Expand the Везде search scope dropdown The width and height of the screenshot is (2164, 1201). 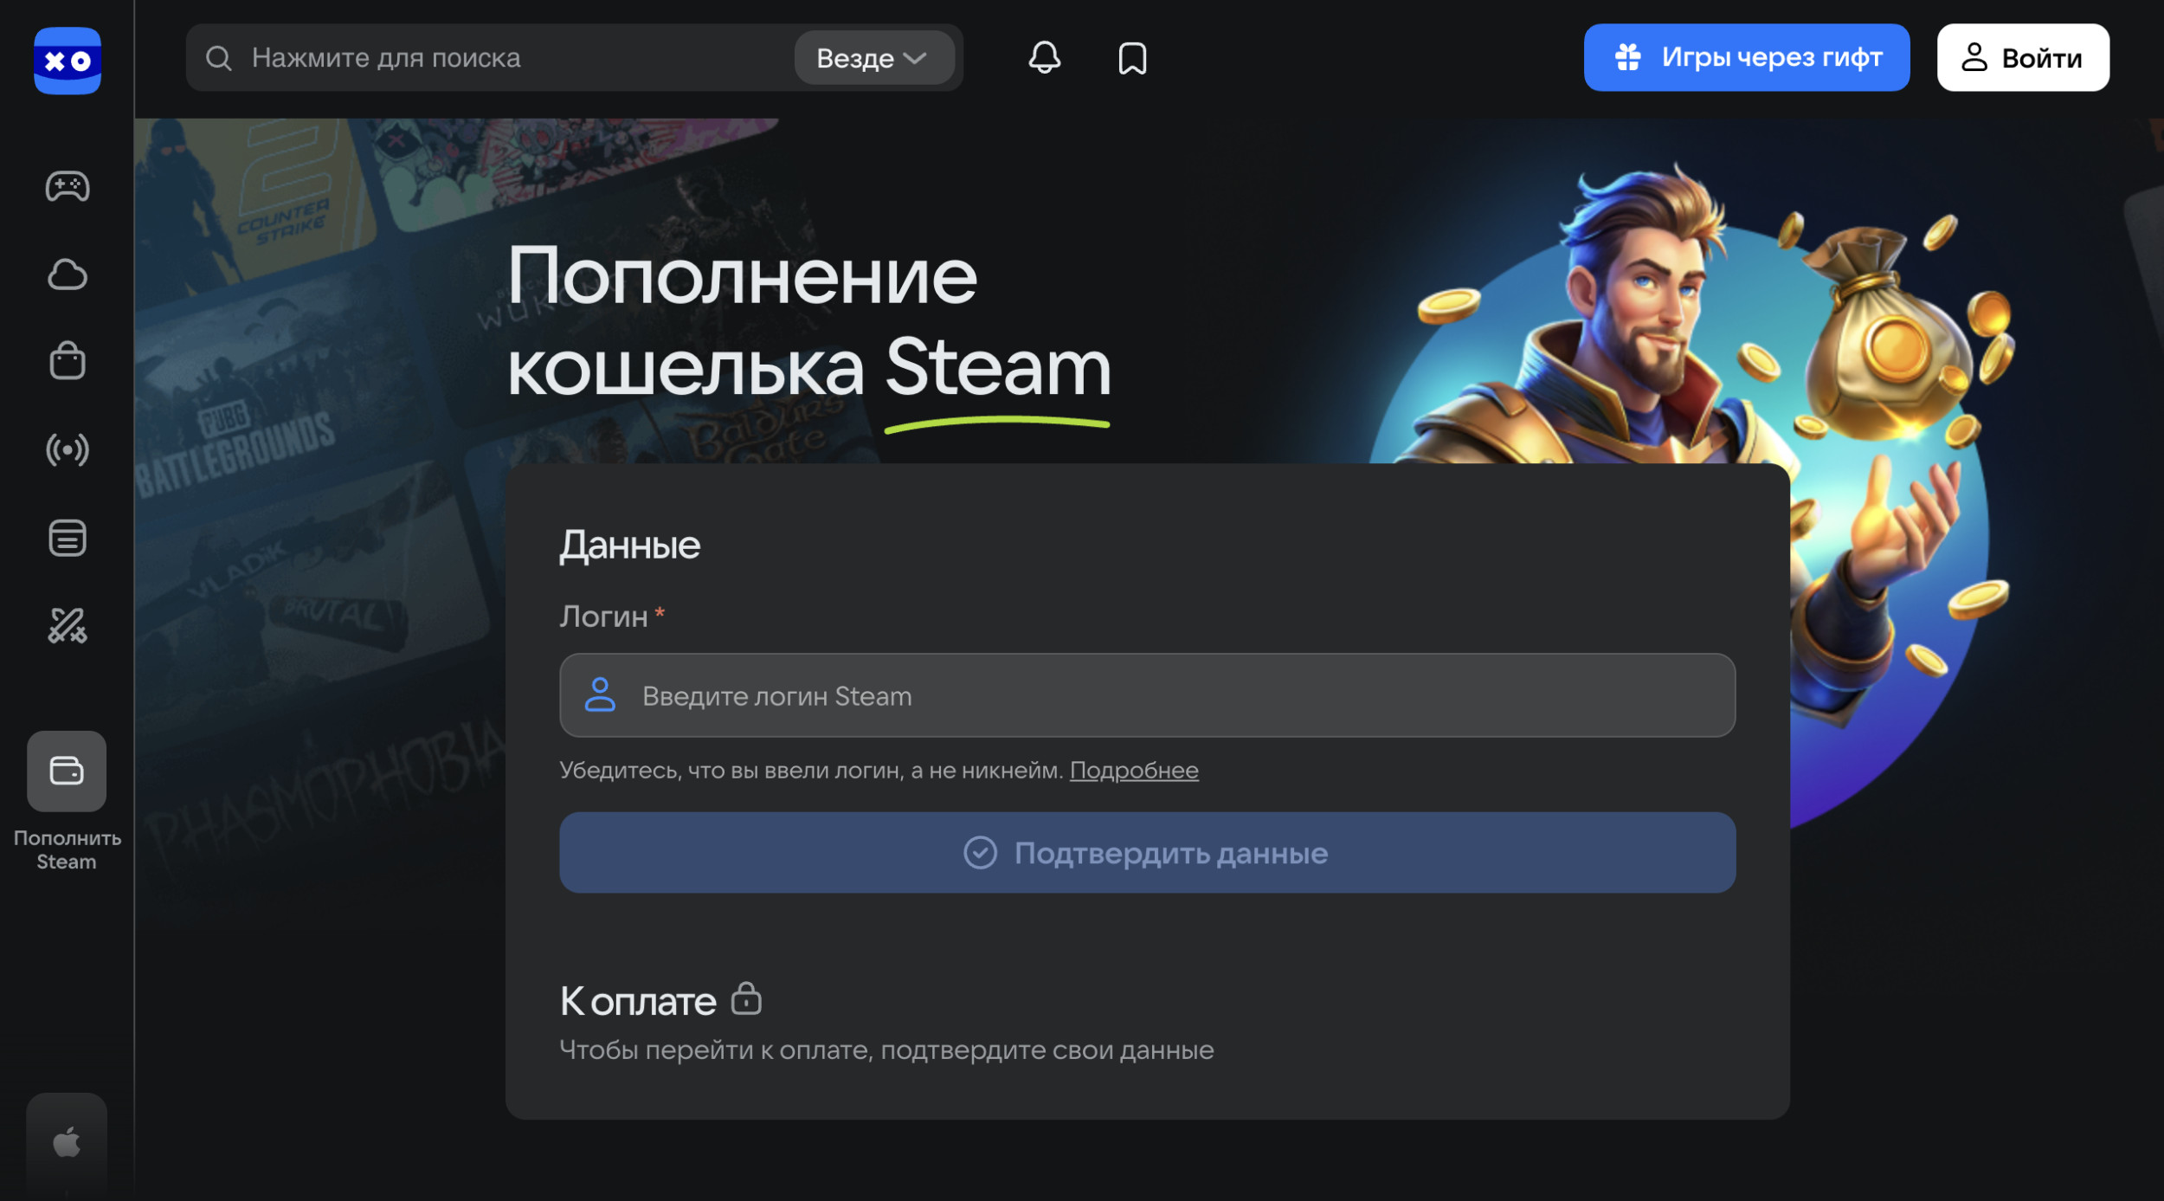coord(873,58)
